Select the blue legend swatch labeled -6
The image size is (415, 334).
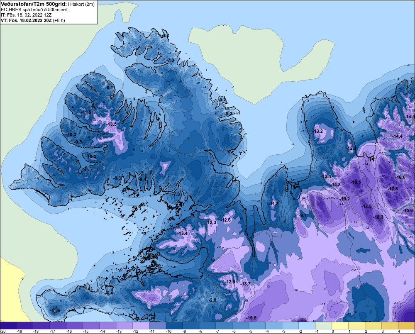click(x=241, y=326)
